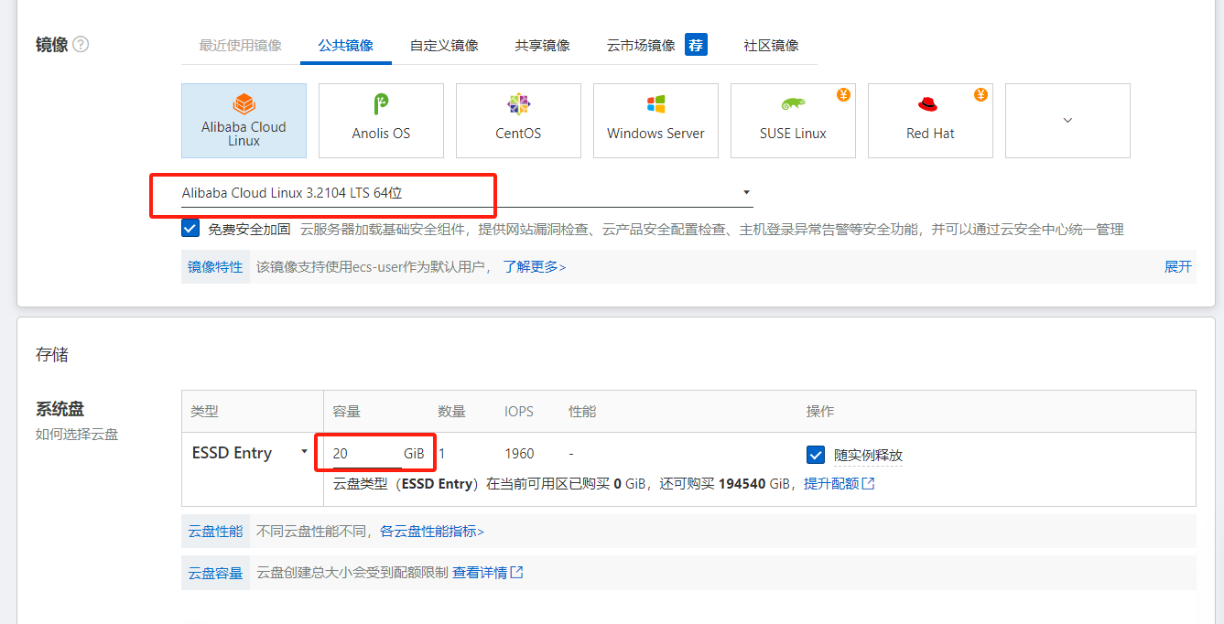
Task: Switch to the 最近使用镜像 tab
Action: point(240,45)
